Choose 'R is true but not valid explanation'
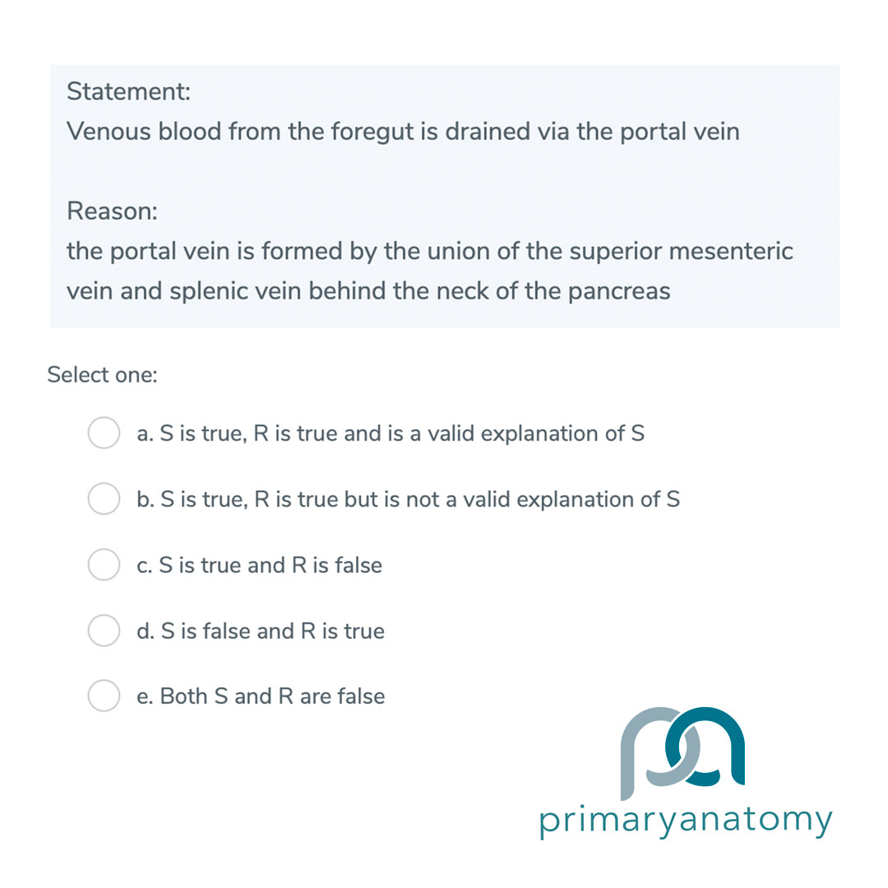This screenshot has height=888, width=888. (407, 499)
